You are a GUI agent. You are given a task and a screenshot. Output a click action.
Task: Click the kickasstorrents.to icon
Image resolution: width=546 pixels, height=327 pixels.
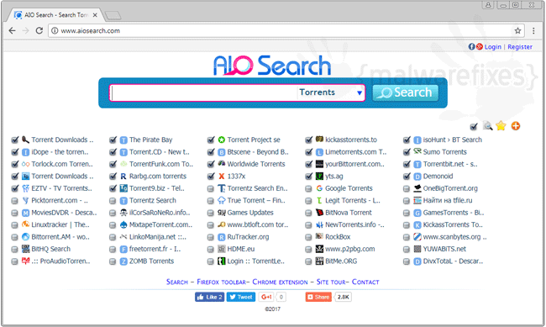point(319,139)
